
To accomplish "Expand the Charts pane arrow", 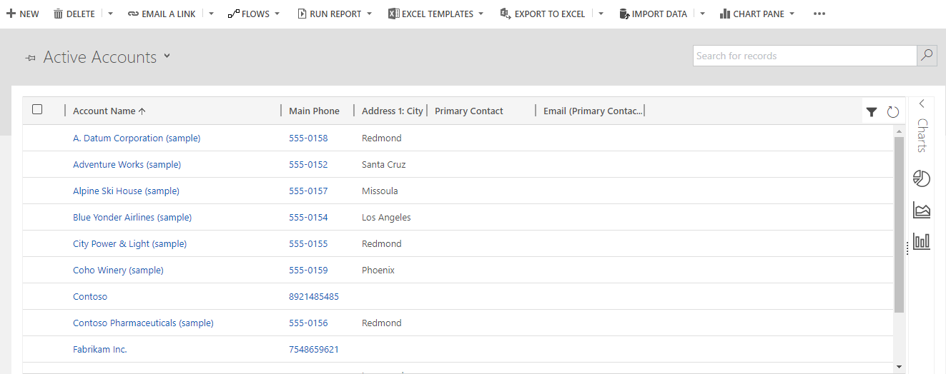I will point(922,103).
